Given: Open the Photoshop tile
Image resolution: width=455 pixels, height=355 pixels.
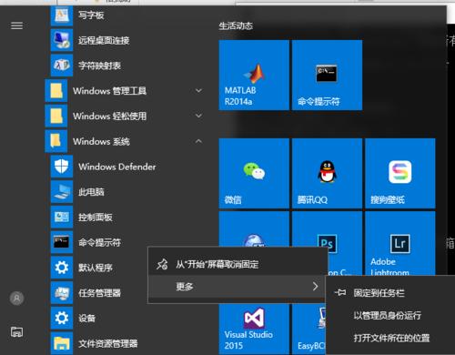Looking at the screenshot, I should pyautogui.click(x=327, y=229).
